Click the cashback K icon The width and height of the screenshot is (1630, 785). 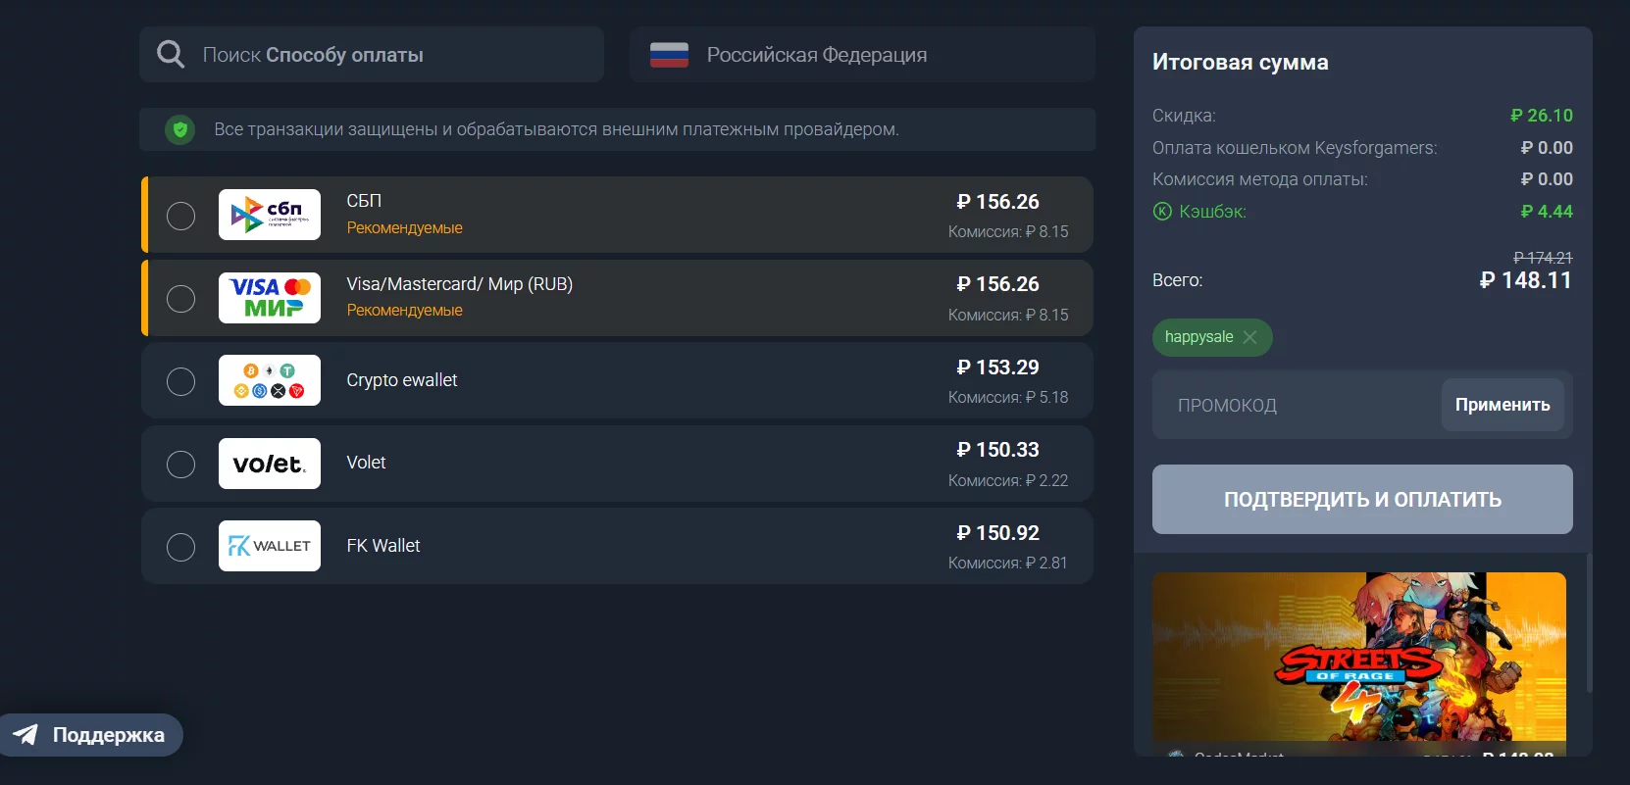pos(1162,212)
